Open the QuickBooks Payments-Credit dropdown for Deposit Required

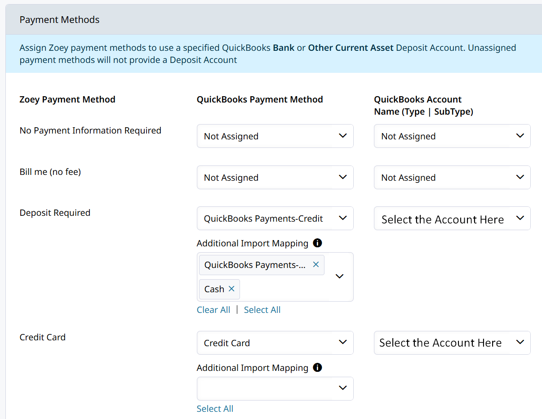pyautogui.click(x=275, y=218)
